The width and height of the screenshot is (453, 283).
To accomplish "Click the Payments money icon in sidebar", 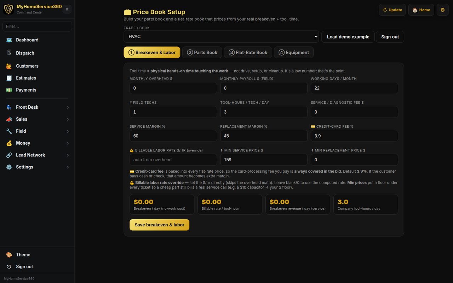I will (x=9, y=90).
